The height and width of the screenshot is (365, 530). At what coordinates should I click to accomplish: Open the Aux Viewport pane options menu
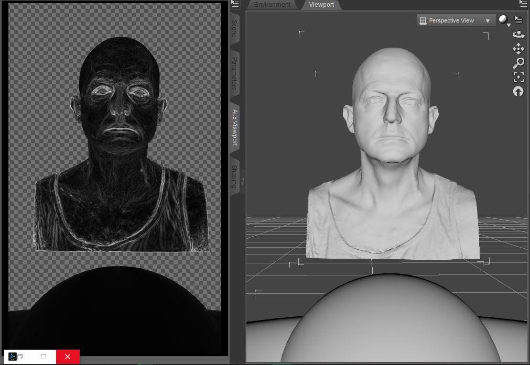(235, 4)
